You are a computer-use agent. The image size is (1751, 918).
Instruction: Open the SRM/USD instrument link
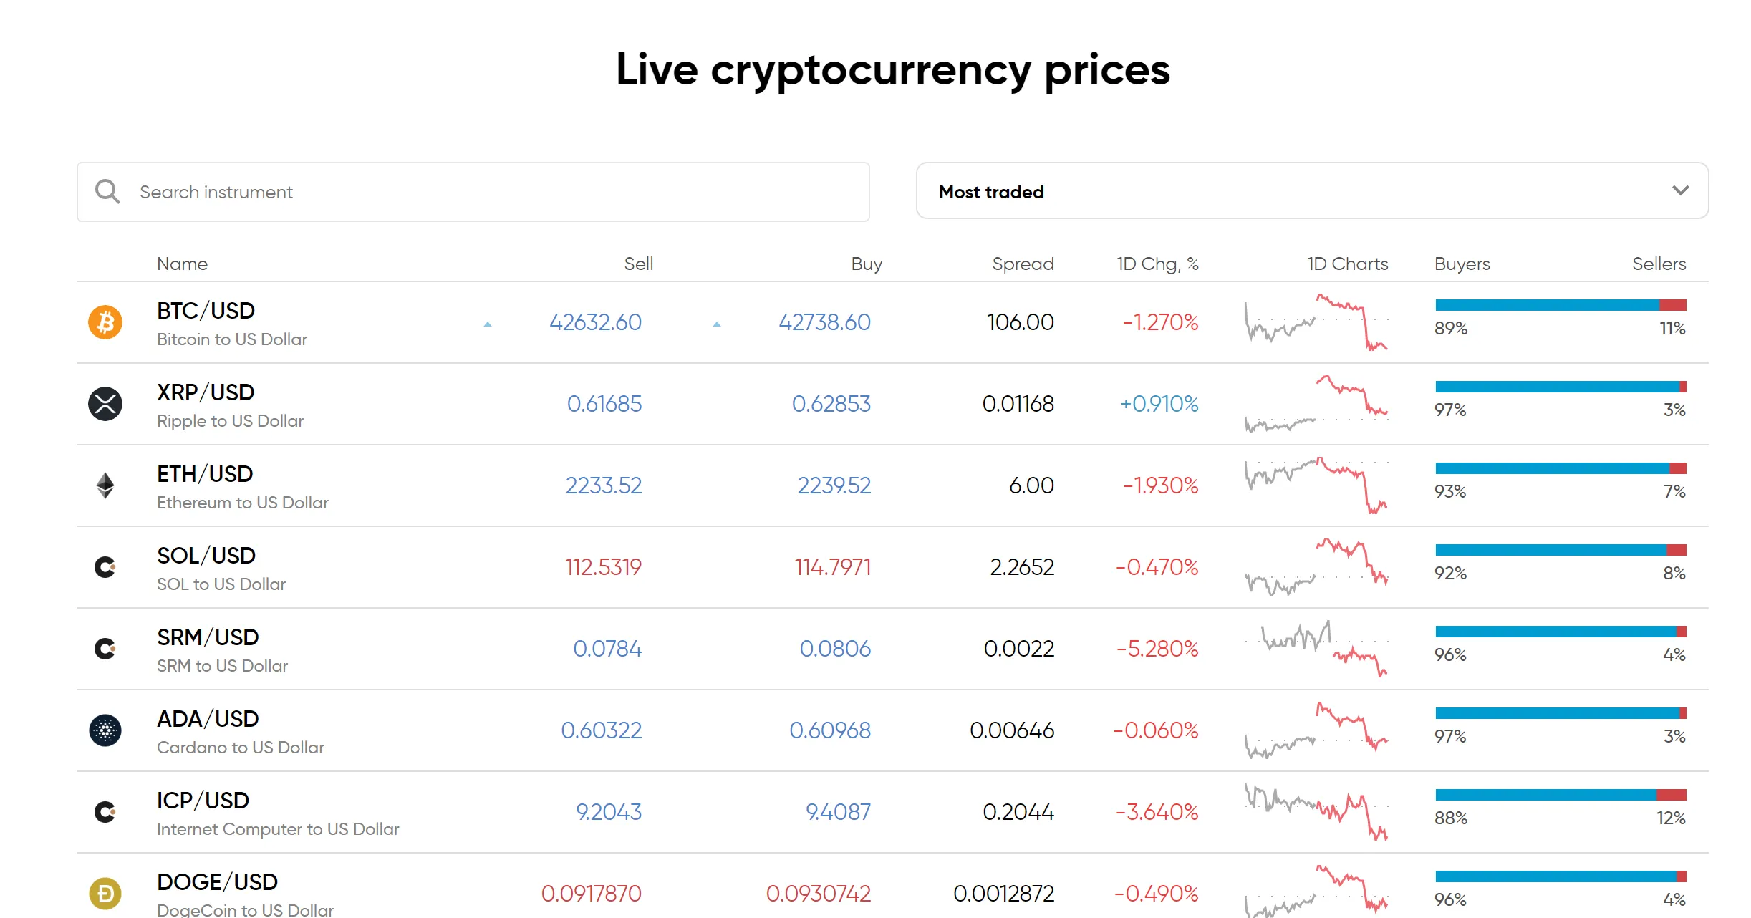tap(208, 637)
